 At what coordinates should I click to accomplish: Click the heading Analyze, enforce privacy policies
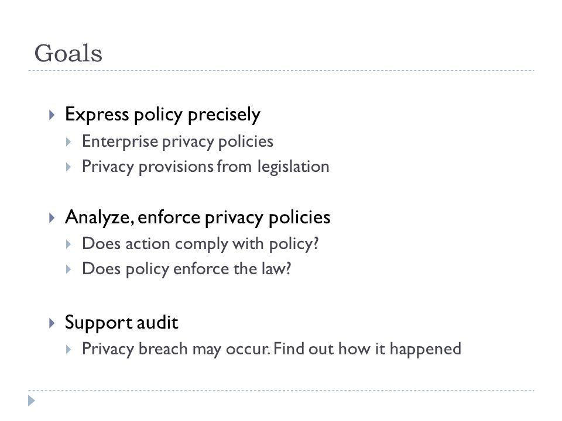coord(197,218)
